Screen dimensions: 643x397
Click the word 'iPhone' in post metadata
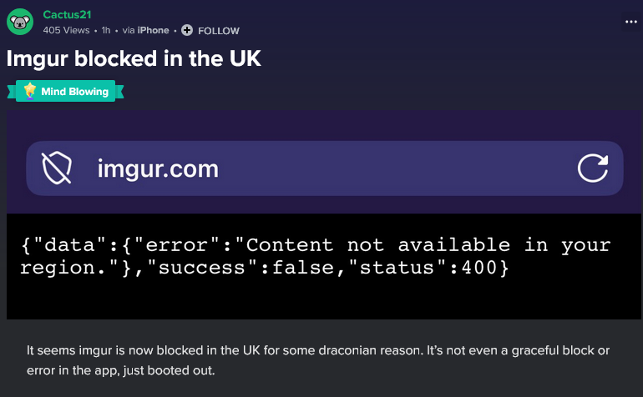[154, 30]
